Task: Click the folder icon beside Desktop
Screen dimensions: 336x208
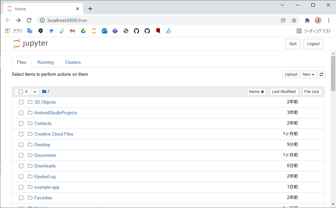Action: 30,145
